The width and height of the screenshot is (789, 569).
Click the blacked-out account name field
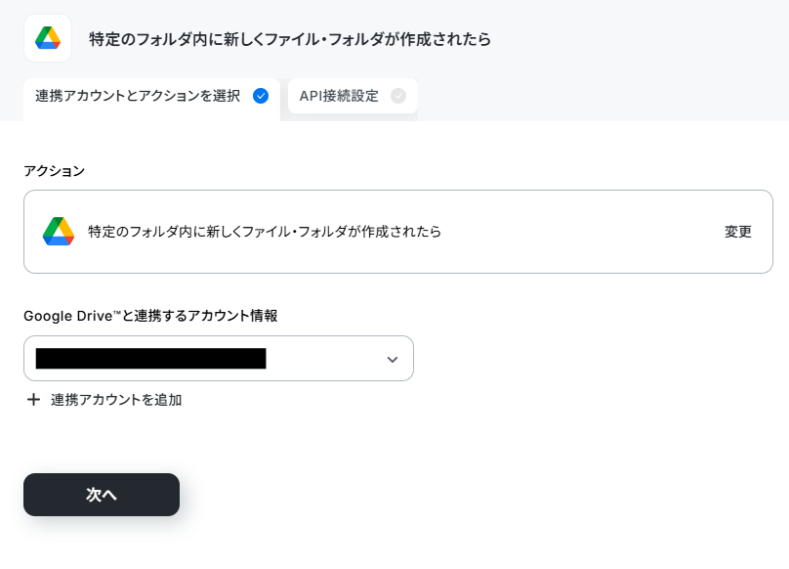[x=151, y=359]
